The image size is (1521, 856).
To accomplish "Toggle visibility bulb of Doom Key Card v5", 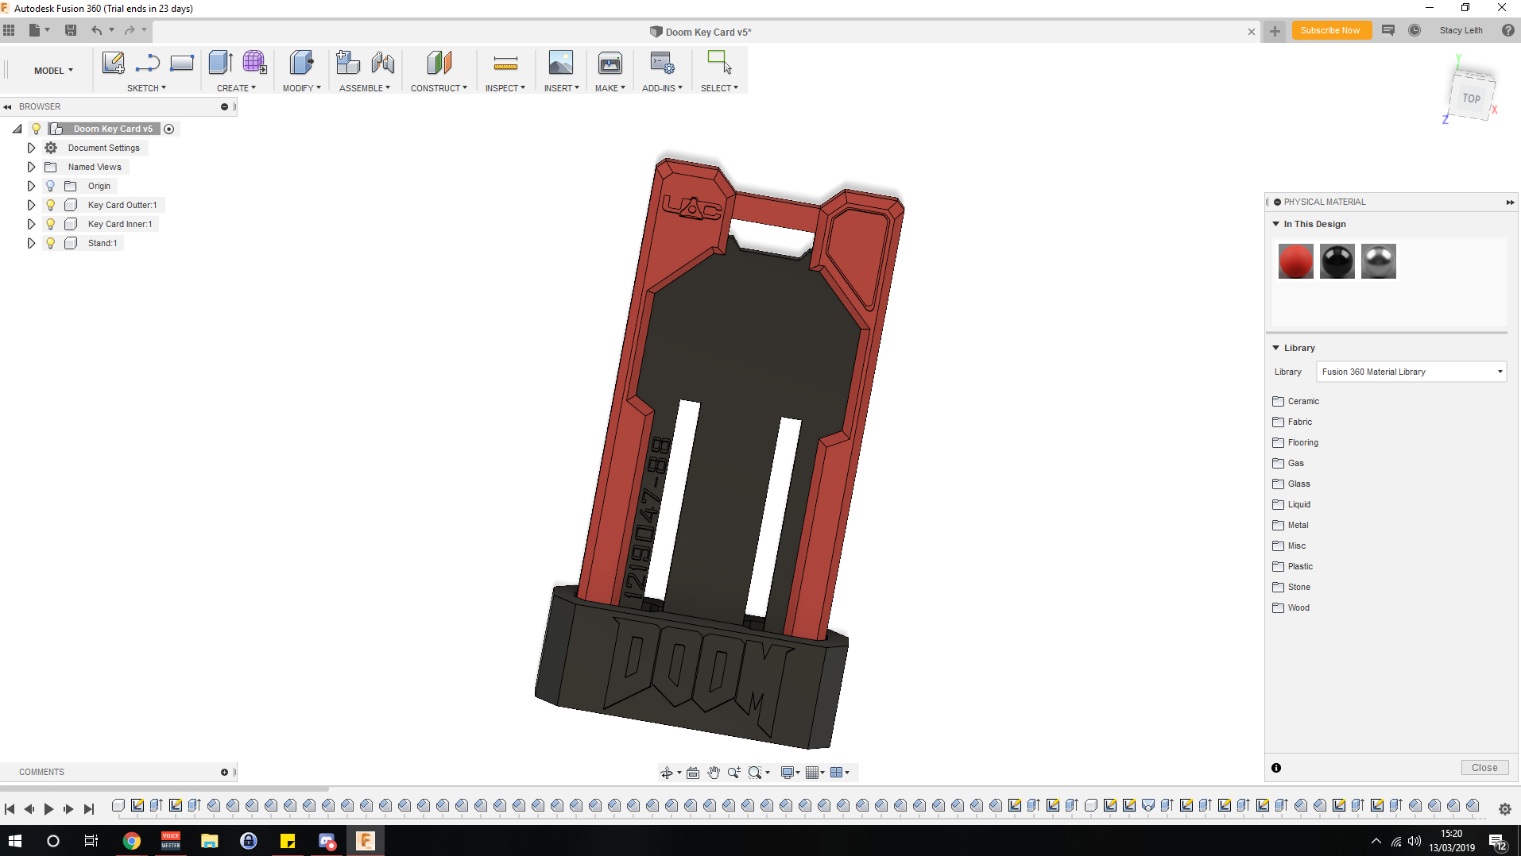I will point(36,129).
